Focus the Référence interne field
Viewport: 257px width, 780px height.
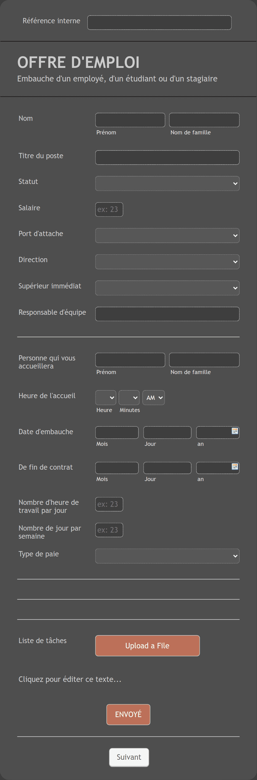click(159, 22)
